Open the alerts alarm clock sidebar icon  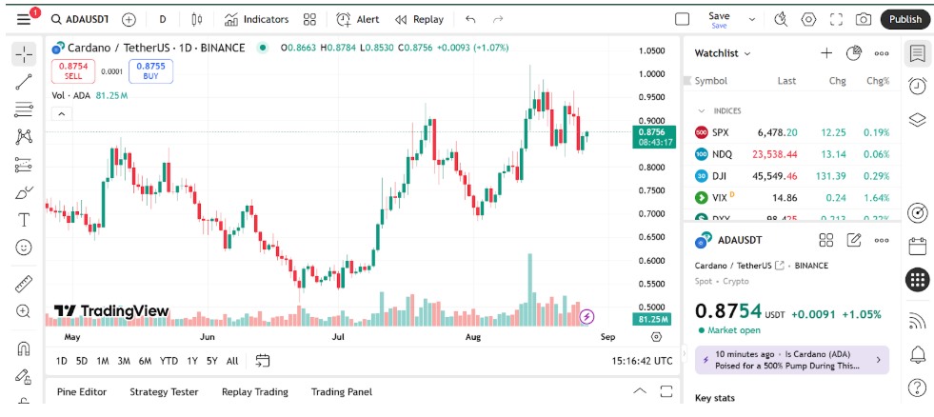pos(917,86)
